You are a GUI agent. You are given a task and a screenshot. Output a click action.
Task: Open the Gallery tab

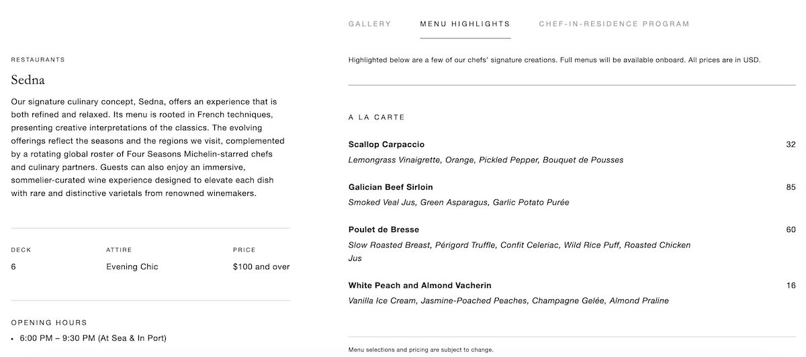tap(369, 24)
